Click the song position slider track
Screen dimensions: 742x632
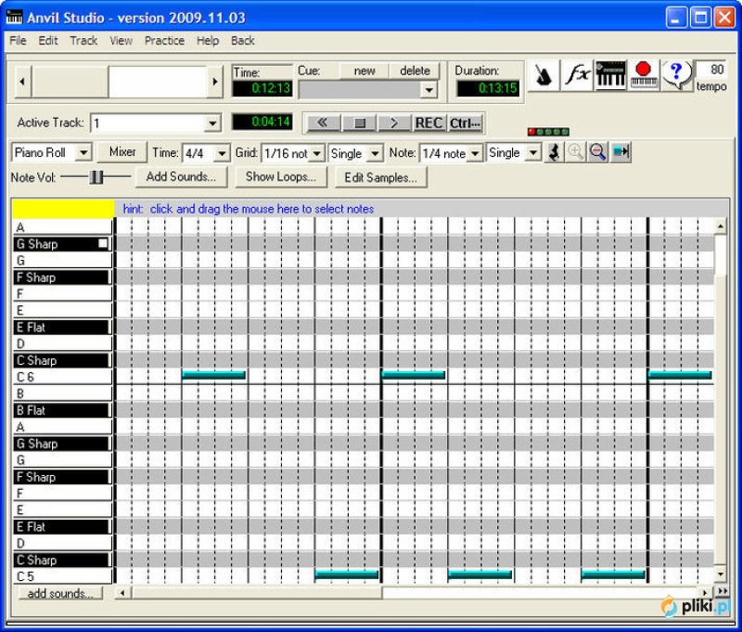[119, 82]
